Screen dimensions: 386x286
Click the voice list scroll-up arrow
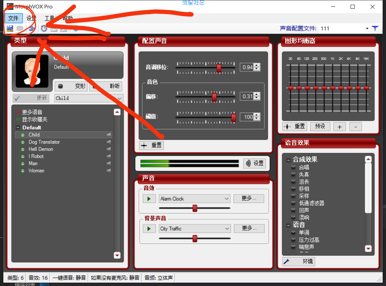[x=117, y=112]
